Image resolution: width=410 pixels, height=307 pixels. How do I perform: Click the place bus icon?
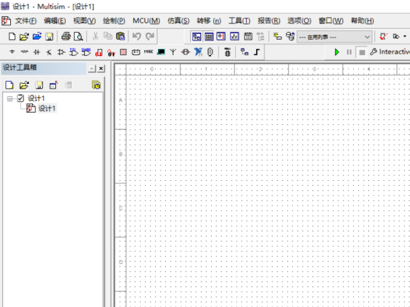[257, 52]
